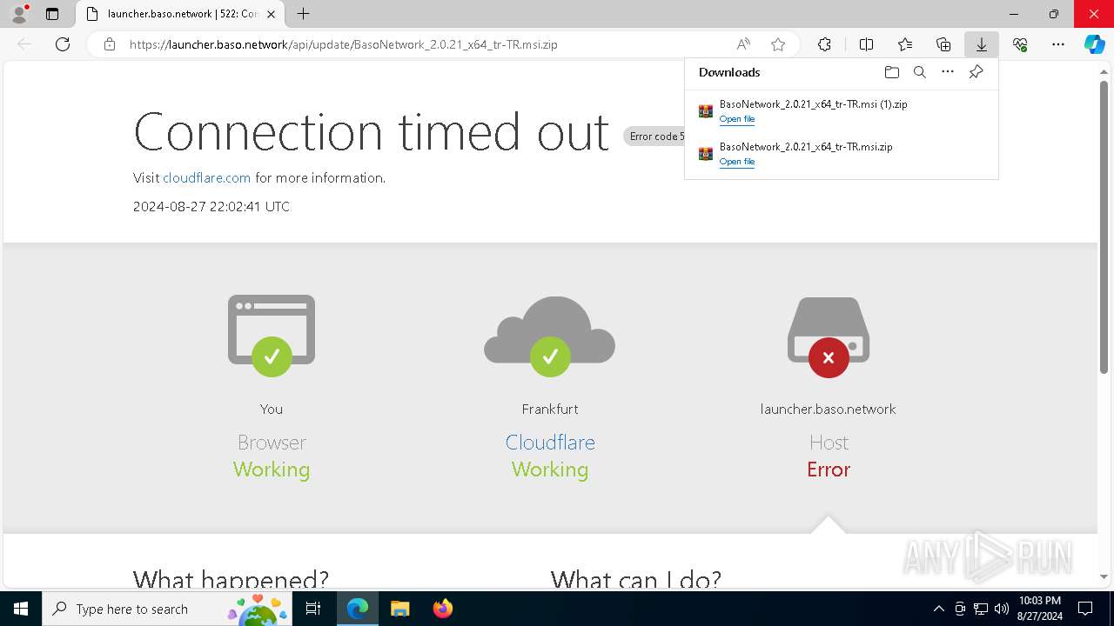Click the 2024-08-27 22:02:41 UTC timestamp
This screenshot has width=1114, height=626.
tap(211, 206)
